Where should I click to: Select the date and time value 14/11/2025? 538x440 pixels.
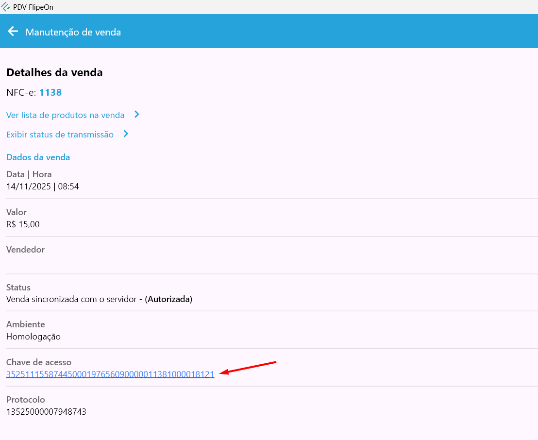tap(42, 186)
